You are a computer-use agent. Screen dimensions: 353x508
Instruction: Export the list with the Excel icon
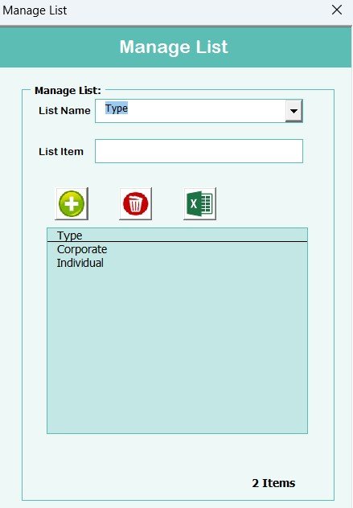pos(199,204)
